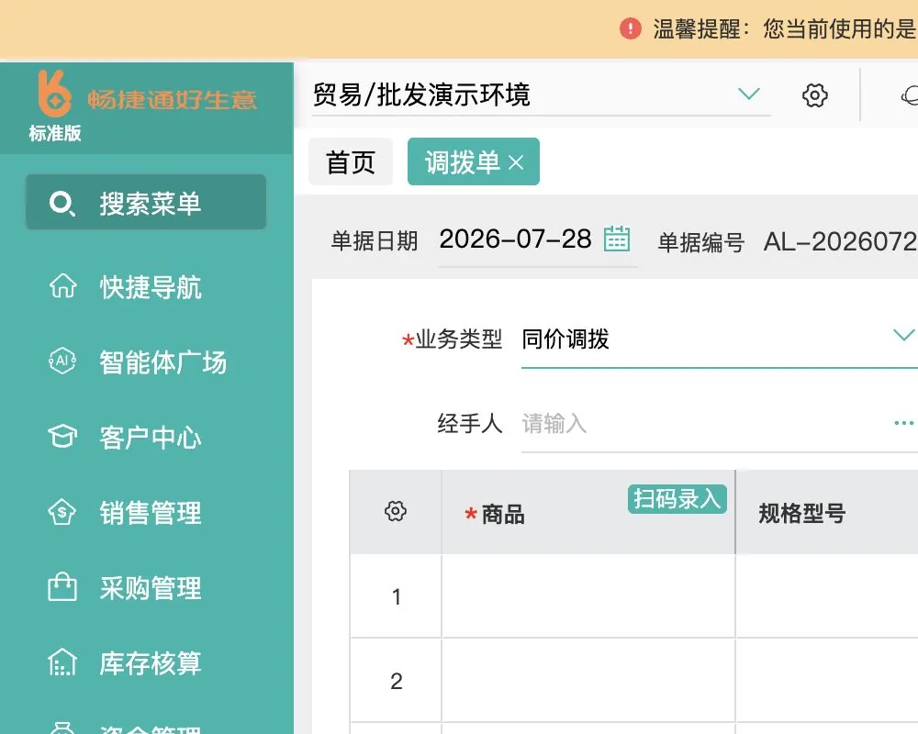918x734 pixels.
Task: Click the 快捷导航 home icon
Action: (x=62, y=286)
